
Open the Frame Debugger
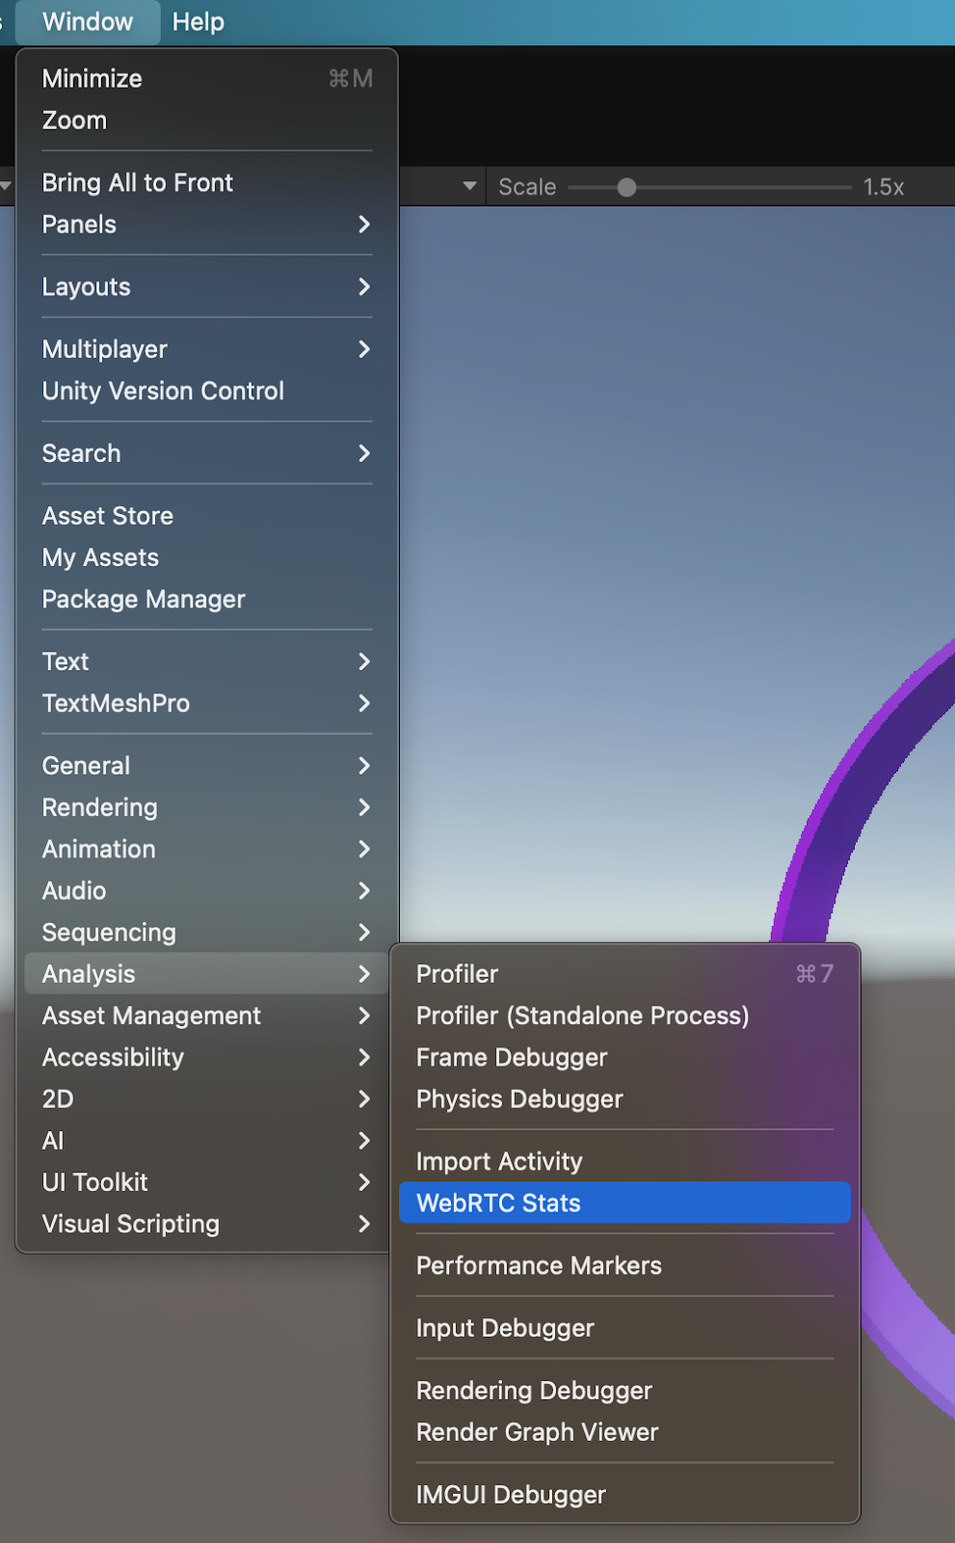pos(624,1058)
